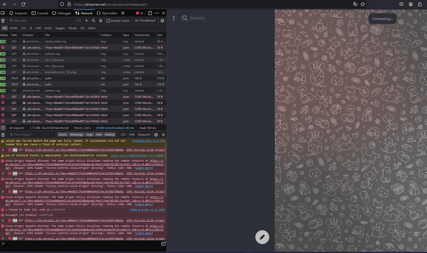Toggle the Warnings console filter

[x=77, y=135]
